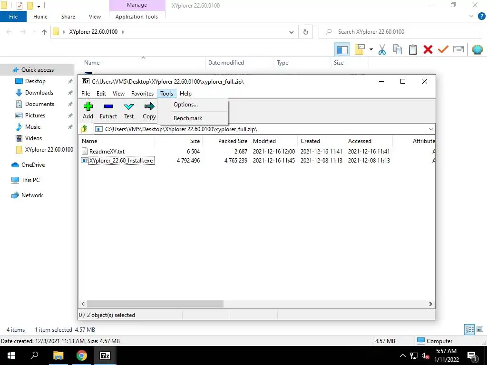Image resolution: width=487 pixels, height=365 pixels.
Task: Open File Explorer from the taskbar
Action: 58,355
